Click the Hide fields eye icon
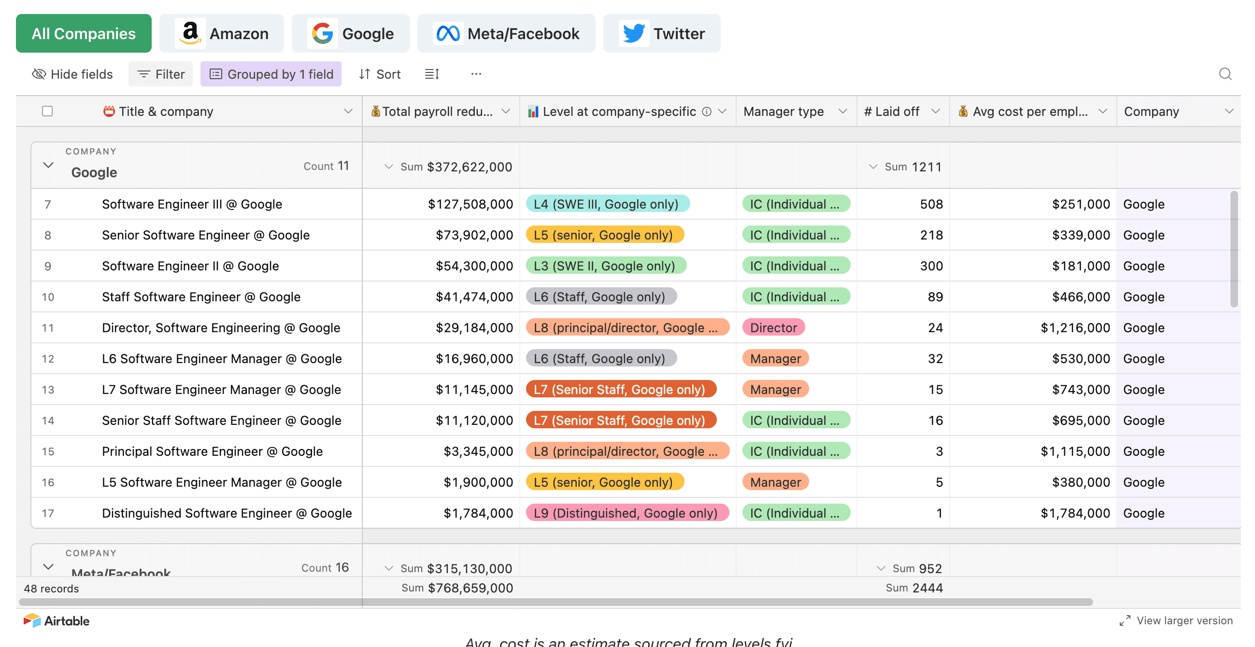 pos(39,74)
